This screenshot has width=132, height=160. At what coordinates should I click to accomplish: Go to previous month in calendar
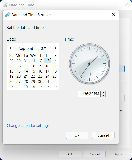(10, 48)
